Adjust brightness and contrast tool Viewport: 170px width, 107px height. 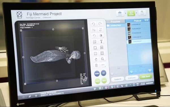101,36
